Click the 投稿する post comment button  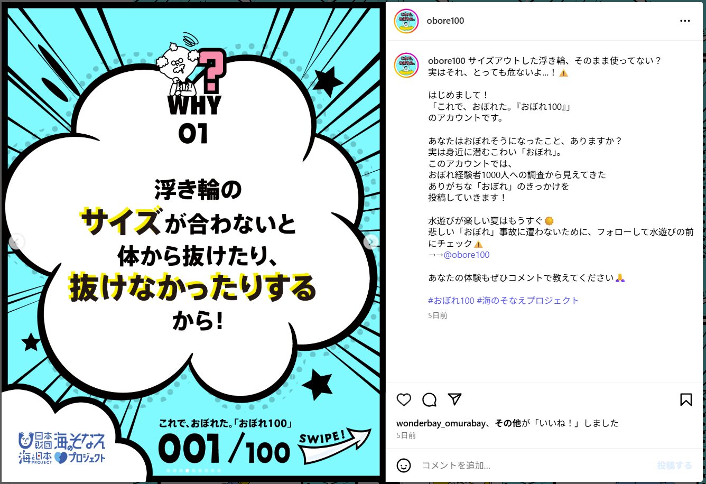pyautogui.click(x=674, y=466)
